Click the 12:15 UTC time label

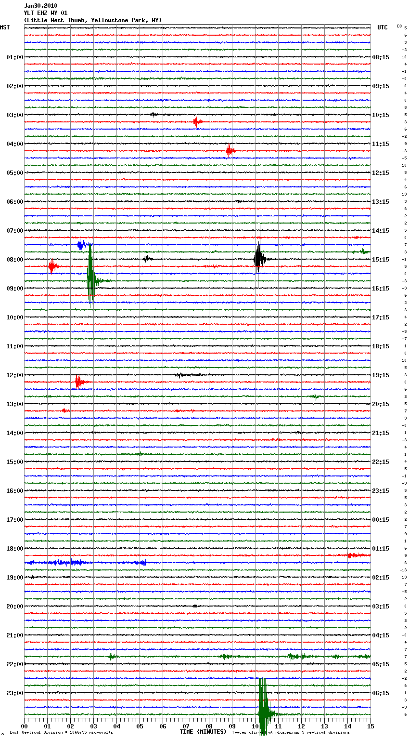coord(381,173)
